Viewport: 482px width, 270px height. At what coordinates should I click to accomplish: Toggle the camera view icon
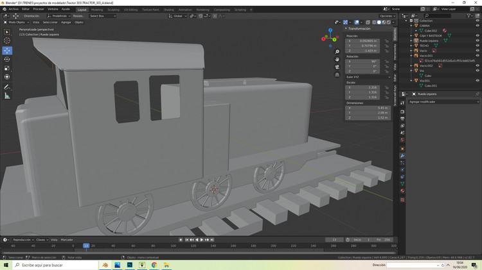click(x=337, y=67)
